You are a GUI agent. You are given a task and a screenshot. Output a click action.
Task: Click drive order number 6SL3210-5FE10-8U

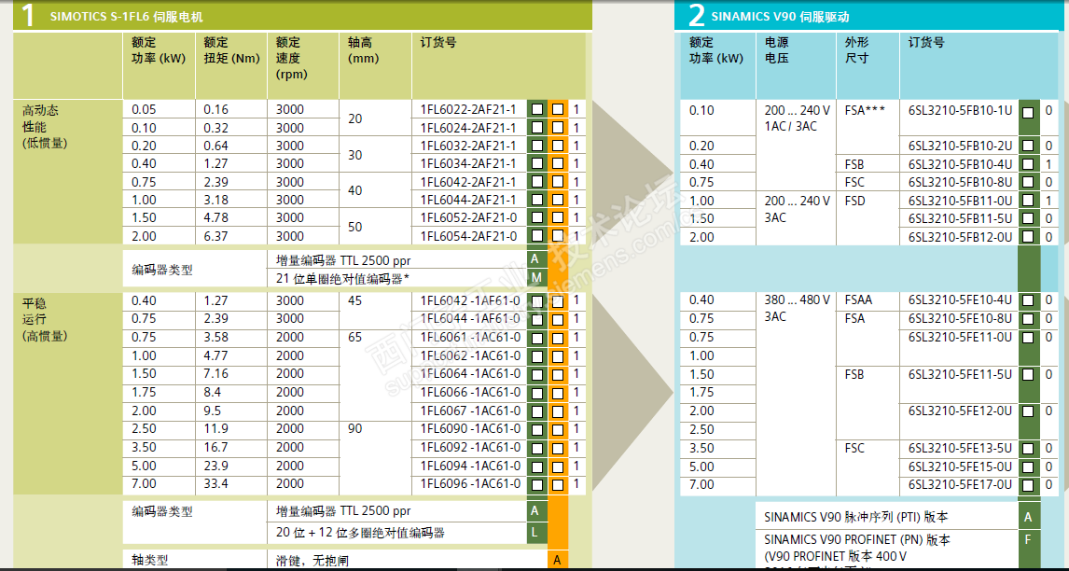click(960, 318)
